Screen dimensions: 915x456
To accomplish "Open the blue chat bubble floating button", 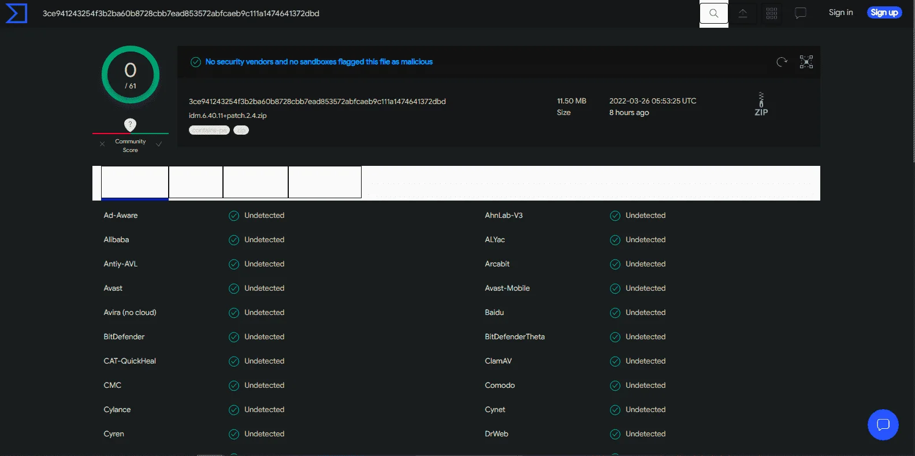I will [x=883, y=425].
